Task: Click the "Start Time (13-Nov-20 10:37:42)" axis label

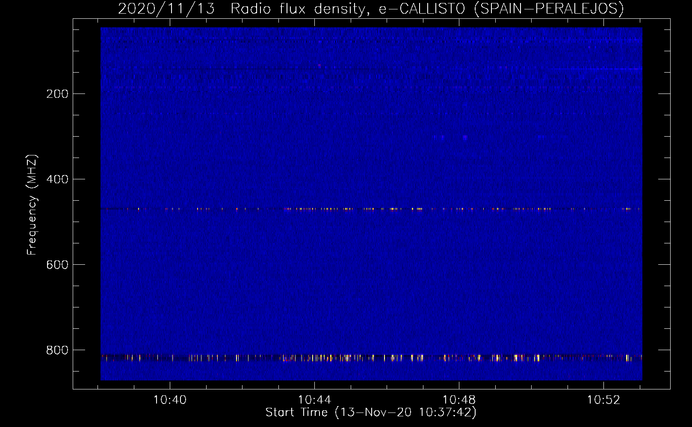Action: [x=371, y=412]
